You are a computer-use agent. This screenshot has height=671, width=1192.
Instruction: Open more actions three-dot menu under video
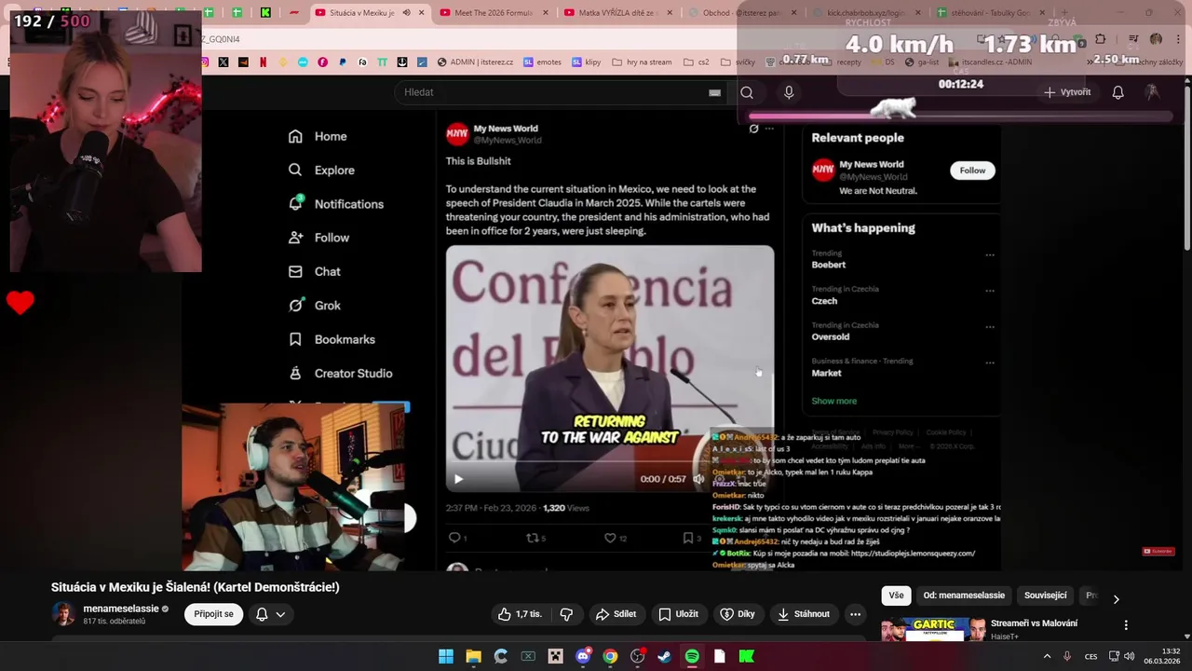tap(855, 614)
